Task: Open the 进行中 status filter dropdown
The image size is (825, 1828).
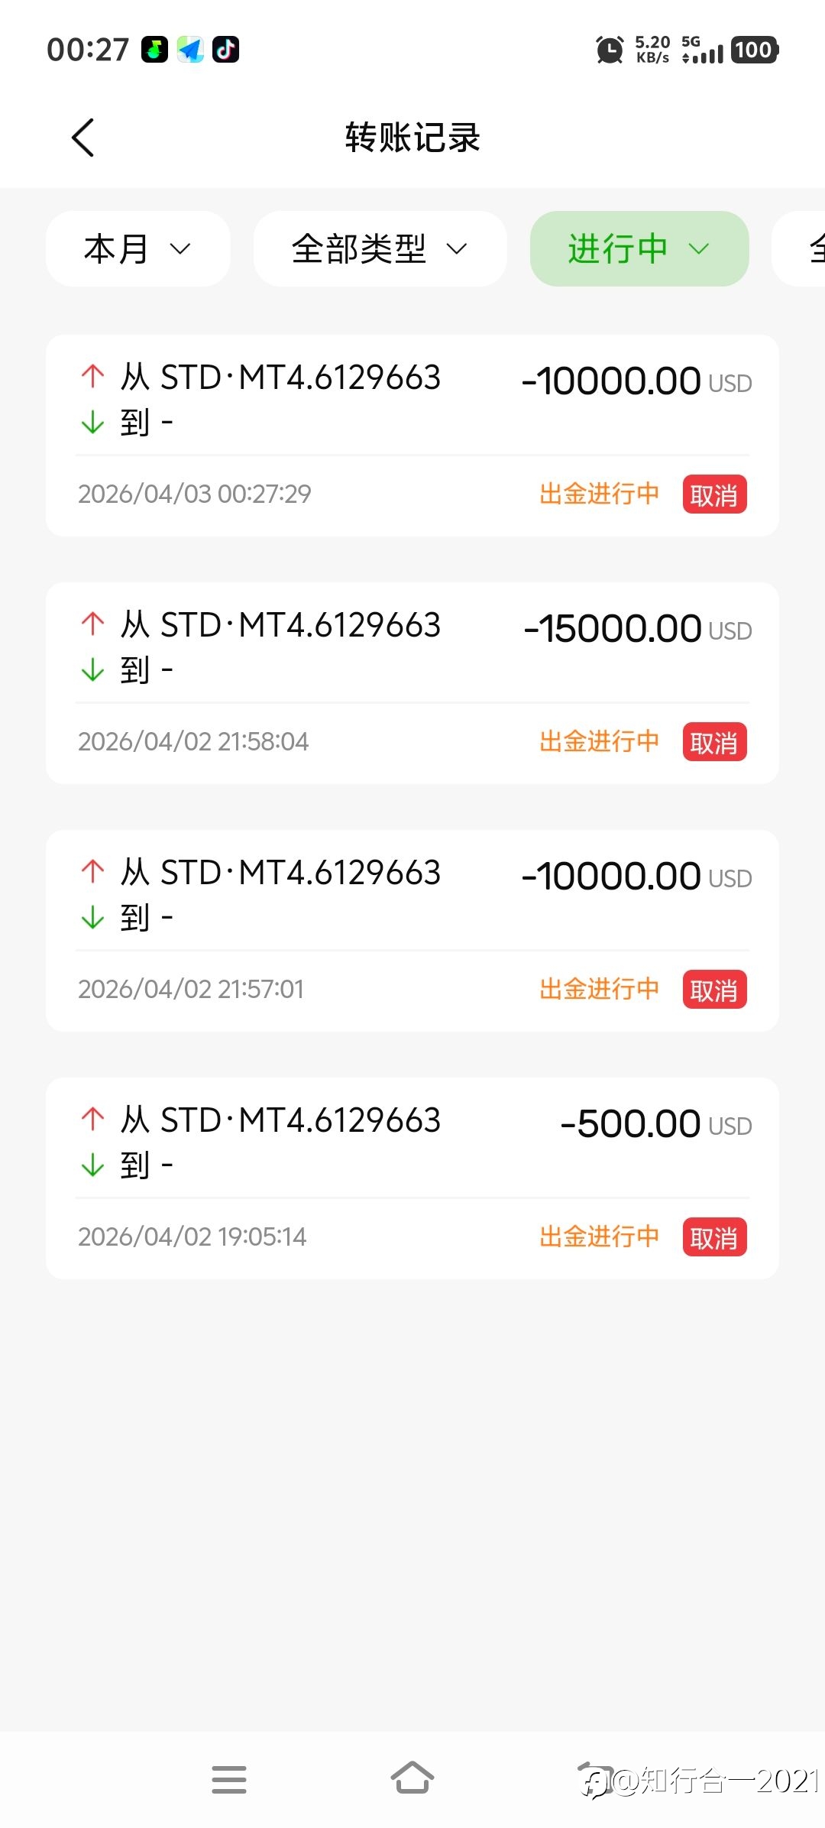Action: click(639, 249)
